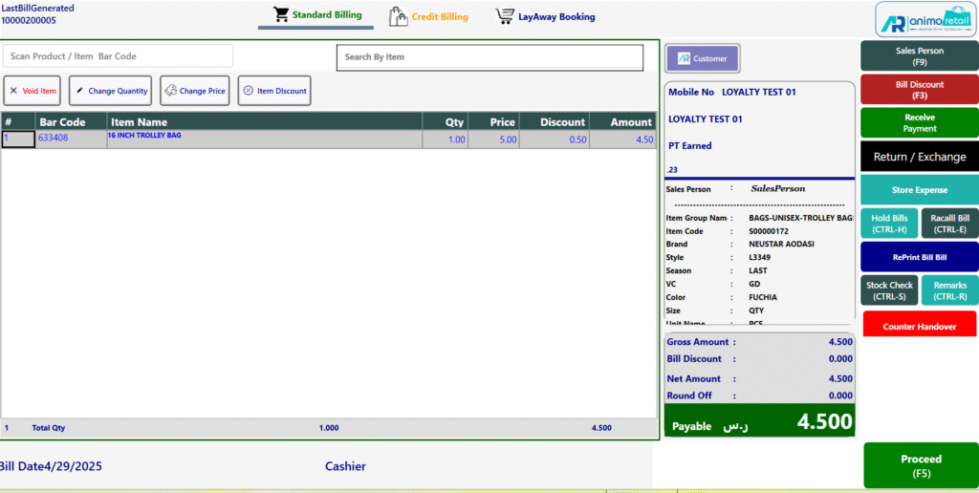Image resolution: width=979 pixels, height=493 pixels.
Task: Click the Standard Billing cart icon
Action: click(281, 15)
